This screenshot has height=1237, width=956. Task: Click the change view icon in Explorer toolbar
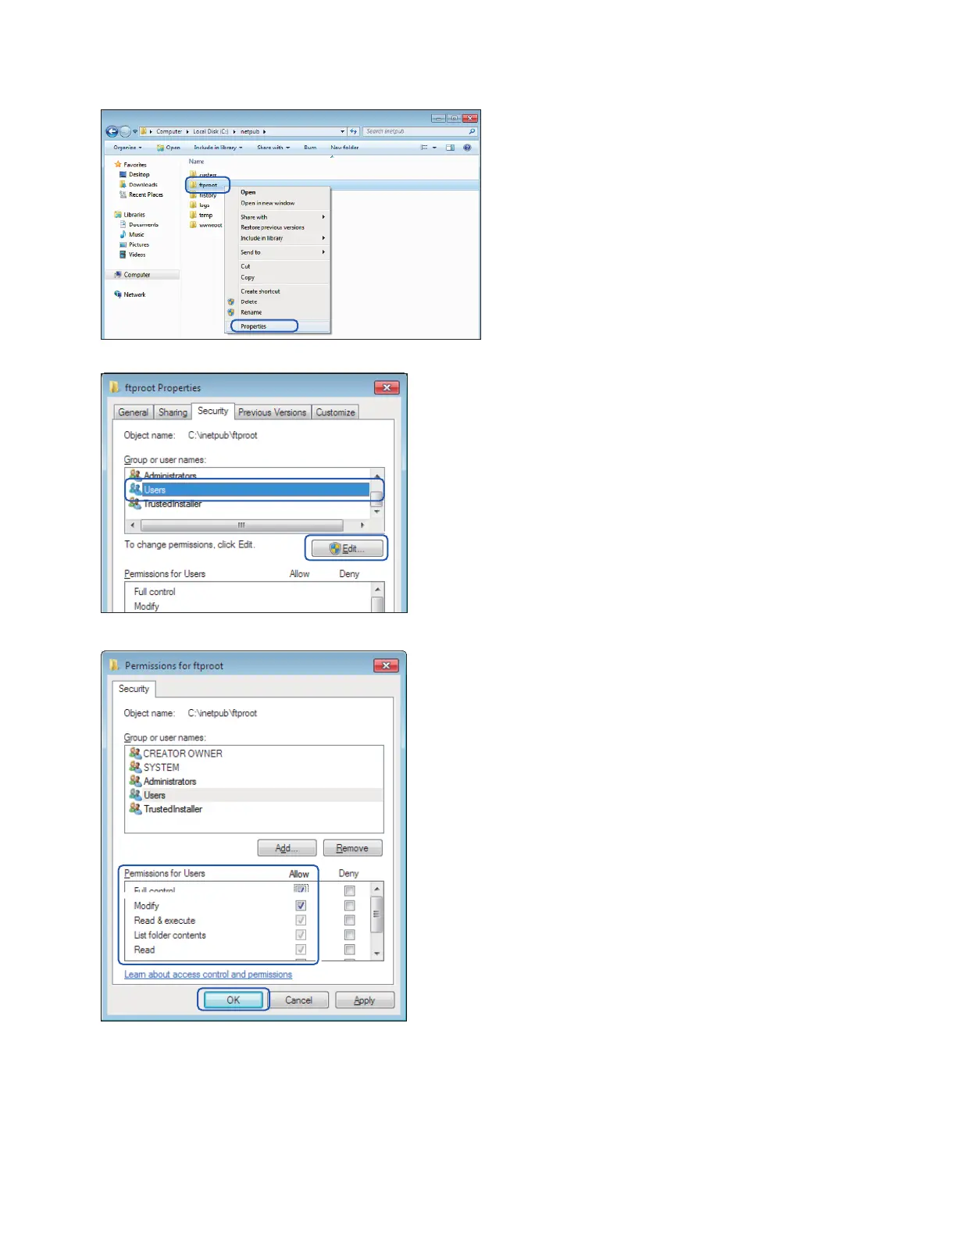[424, 148]
